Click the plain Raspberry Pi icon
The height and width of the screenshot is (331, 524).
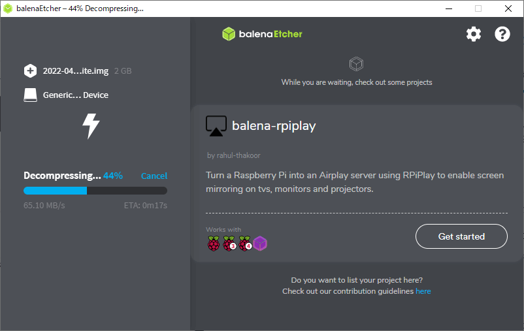coord(214,243)
